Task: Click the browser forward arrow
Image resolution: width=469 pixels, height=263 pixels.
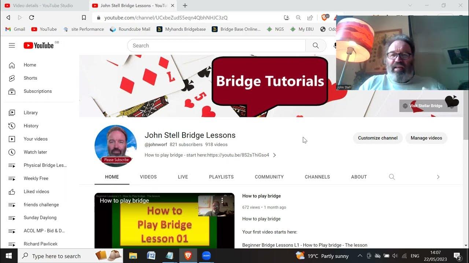Action: click(x=20, y=18)
